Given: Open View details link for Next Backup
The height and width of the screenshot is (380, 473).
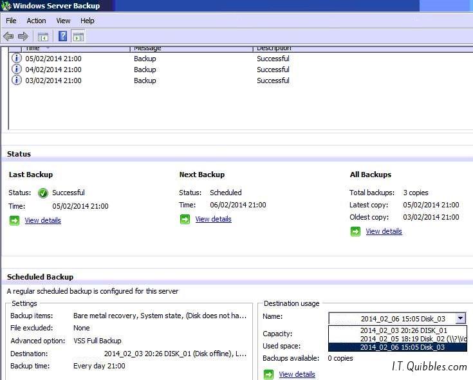Looking at the screenshot, I should point(213,219).
